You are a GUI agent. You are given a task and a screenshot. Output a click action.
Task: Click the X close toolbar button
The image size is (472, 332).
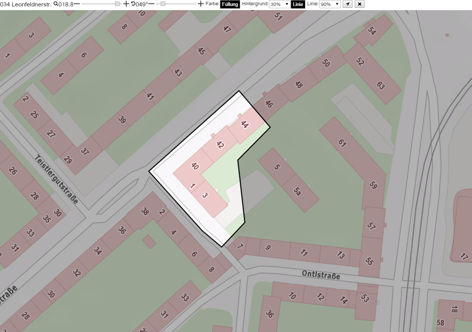(359, 4)
